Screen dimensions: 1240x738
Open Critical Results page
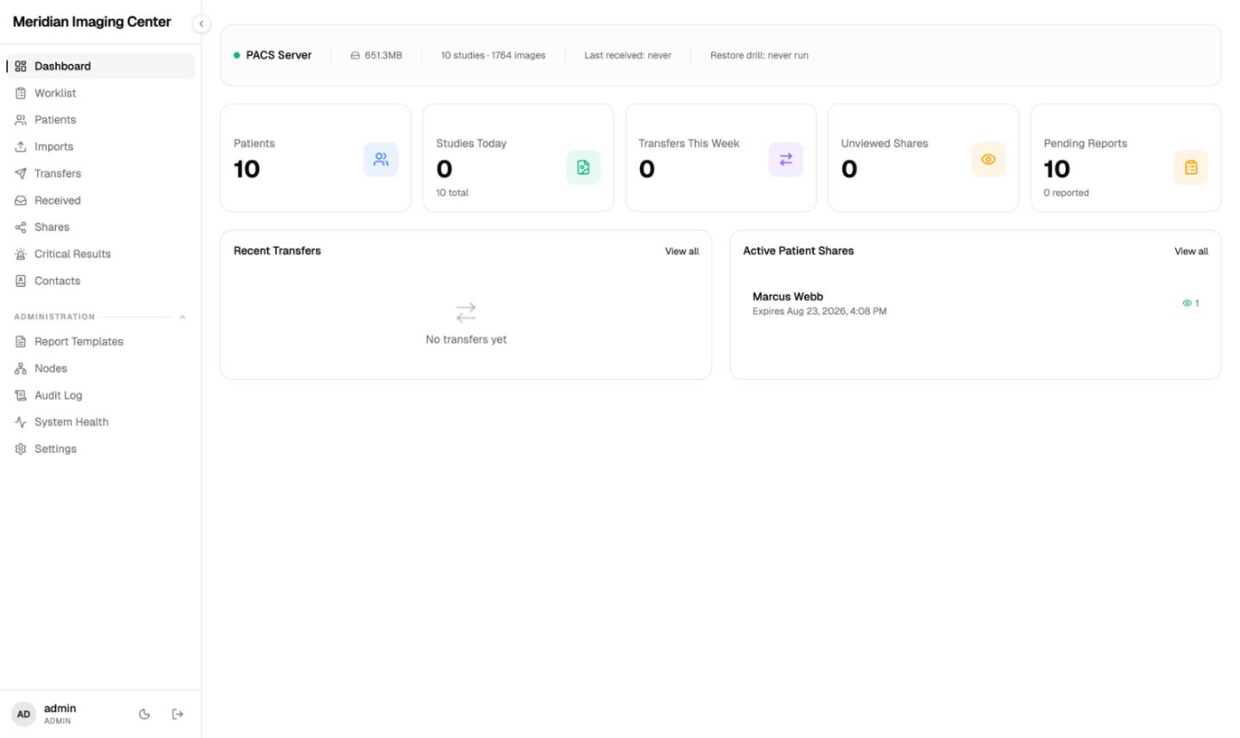[101, 254]
